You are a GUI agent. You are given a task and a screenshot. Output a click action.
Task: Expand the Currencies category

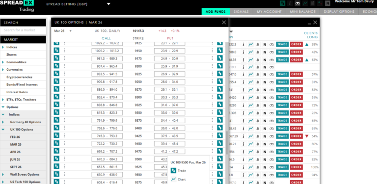coord(3,70)
